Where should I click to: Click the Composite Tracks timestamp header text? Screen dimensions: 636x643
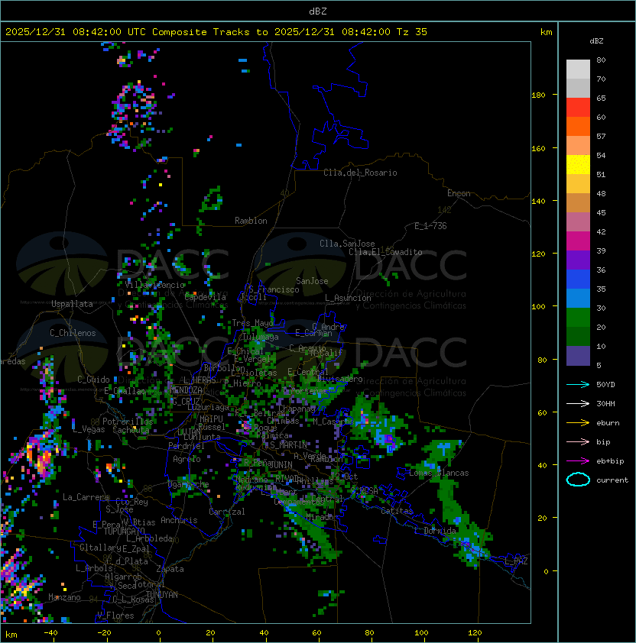tap(216, 31)
